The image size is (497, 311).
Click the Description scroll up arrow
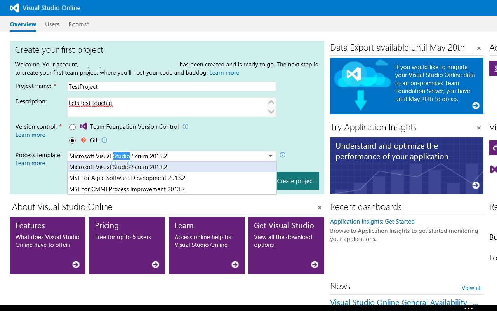click(x=271, y=103)
